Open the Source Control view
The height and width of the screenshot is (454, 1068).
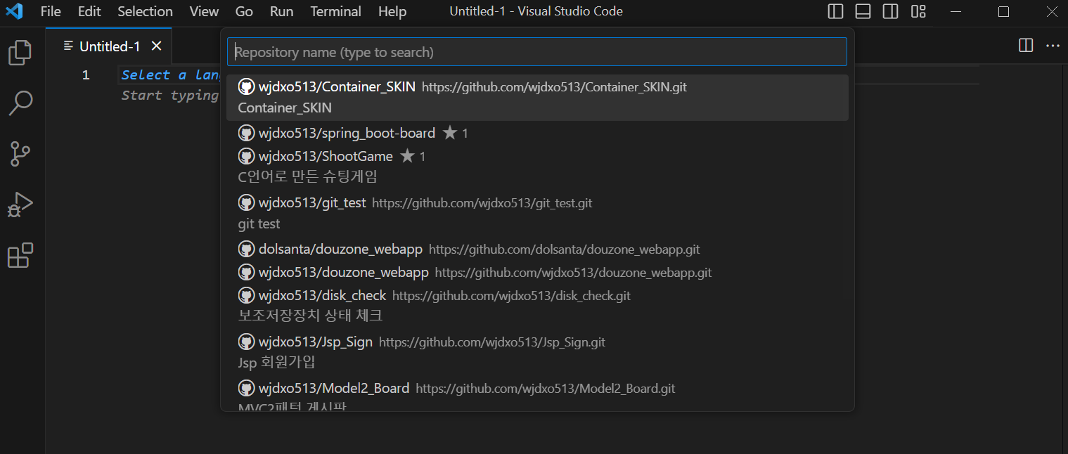coord(20,154)
